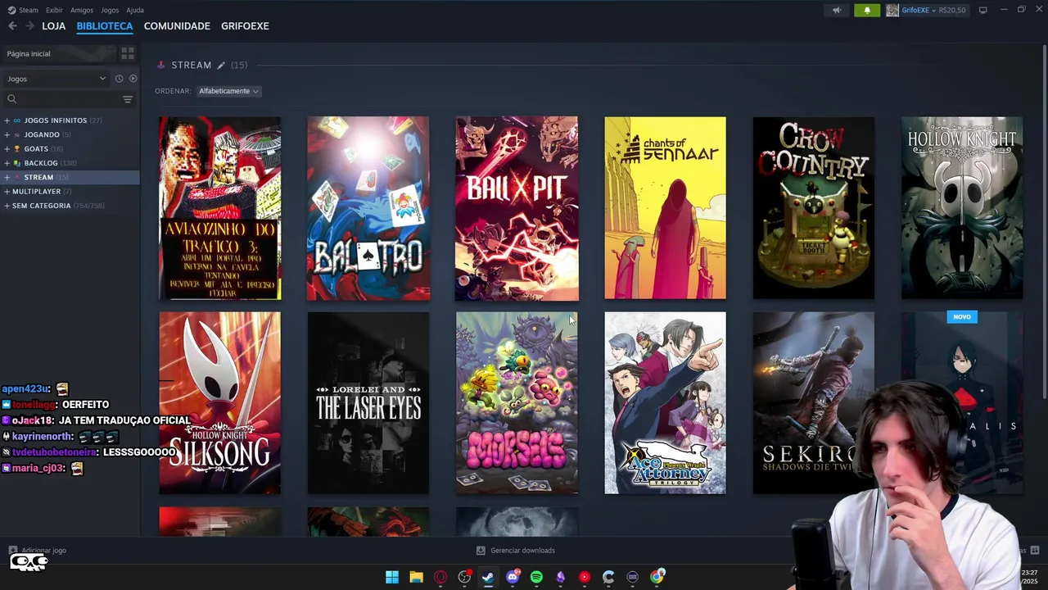The width and height of the screenshot is (1048, 590).
Task: Go forward with the navigation arrow
Action: [29, 26]
